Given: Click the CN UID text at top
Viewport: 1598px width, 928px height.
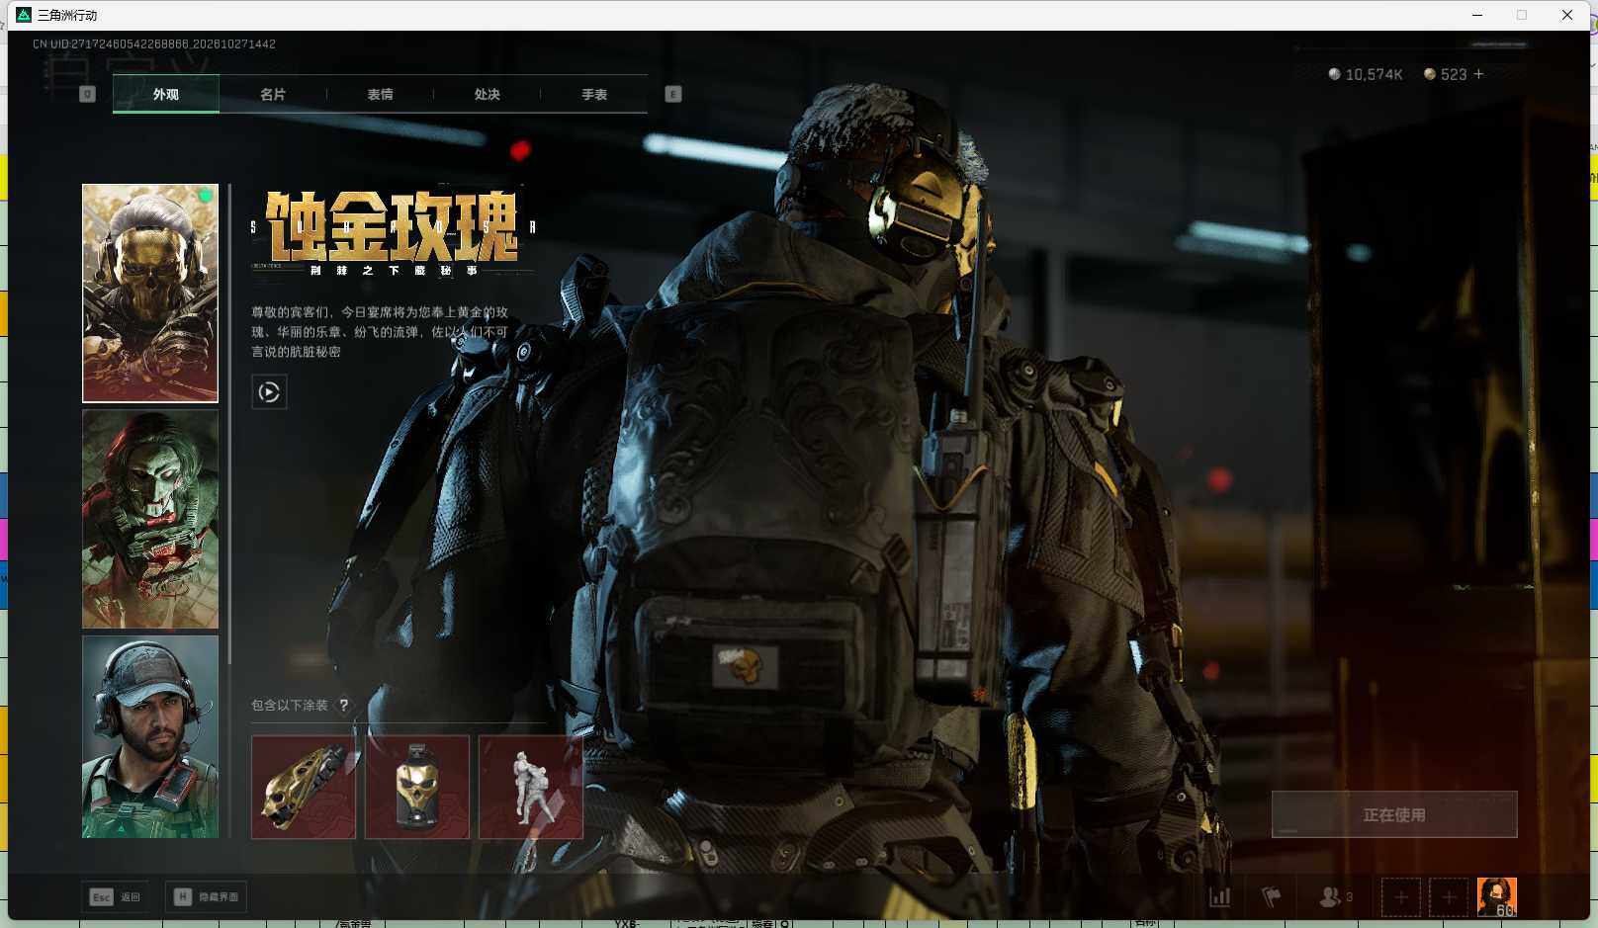Looking at the screenshot, I should 154,43.
